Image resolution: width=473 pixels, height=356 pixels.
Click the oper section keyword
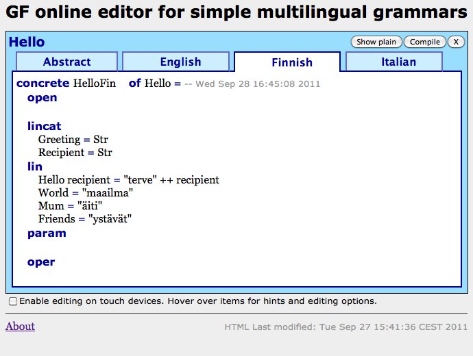[x=40, y=262]
